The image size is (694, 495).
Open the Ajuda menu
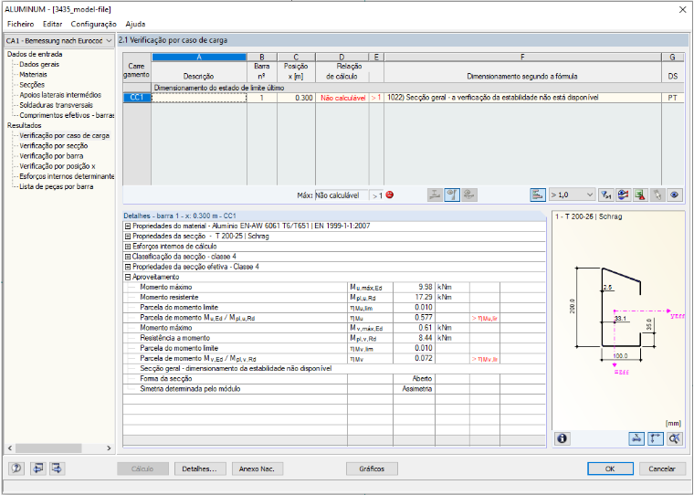135,24
